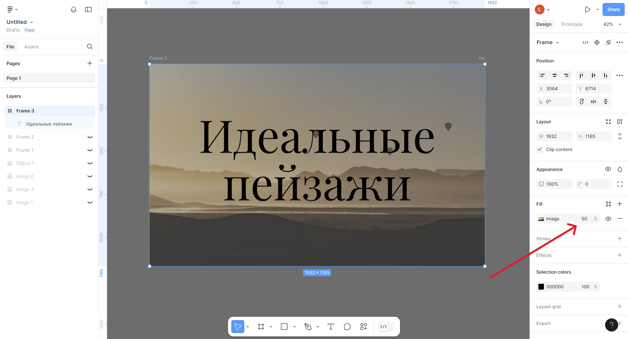Select the Comment tool

(347, 327)
